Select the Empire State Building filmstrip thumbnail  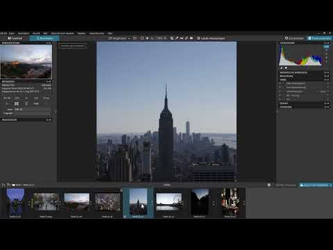[x=138, y=201]
